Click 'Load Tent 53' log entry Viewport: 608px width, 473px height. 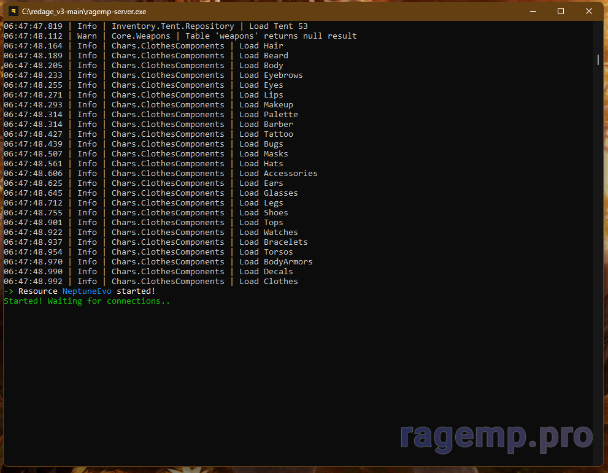point(278,26)
